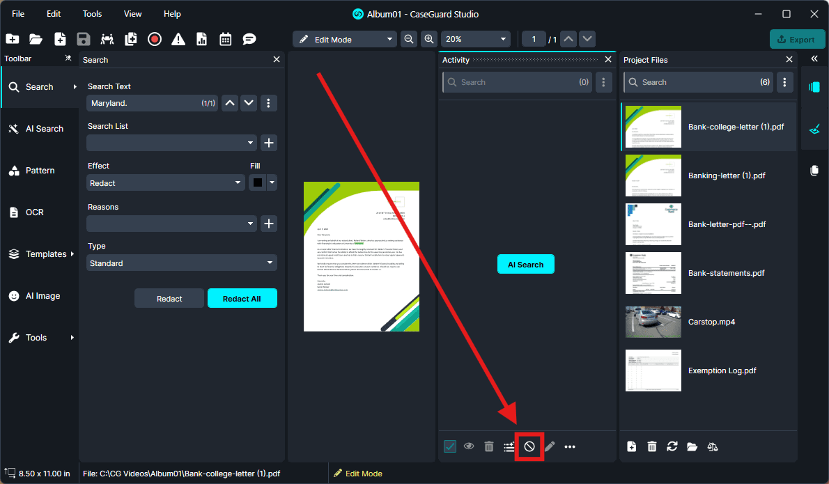Click the red record button in toolbar
The width and height of the screenshot is (829, 484).
pos(155,39)
